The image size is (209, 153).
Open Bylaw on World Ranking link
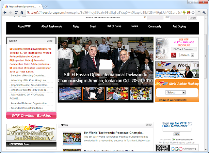tap(173, 100)
